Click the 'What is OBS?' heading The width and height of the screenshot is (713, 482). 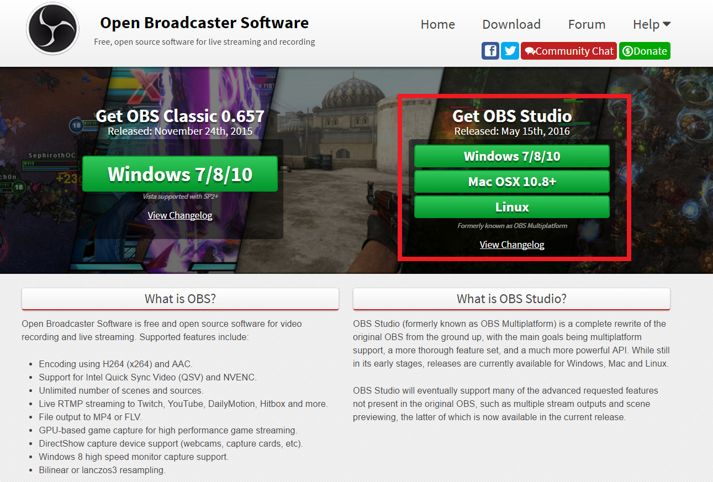[x=180, y=299]
